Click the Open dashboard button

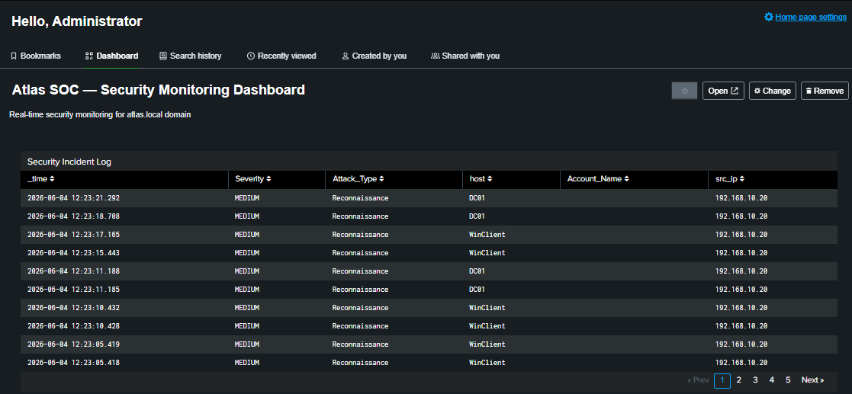[x=722, y=91]
